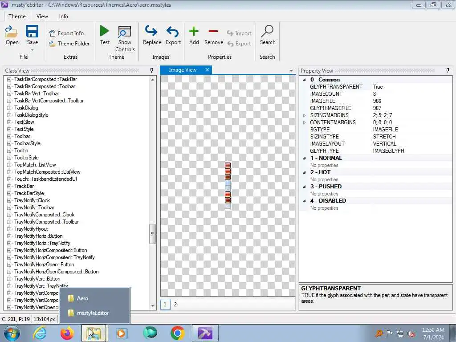Open Google Chrome from taskbar
The image size is (456, 342).
coord(177,333)
